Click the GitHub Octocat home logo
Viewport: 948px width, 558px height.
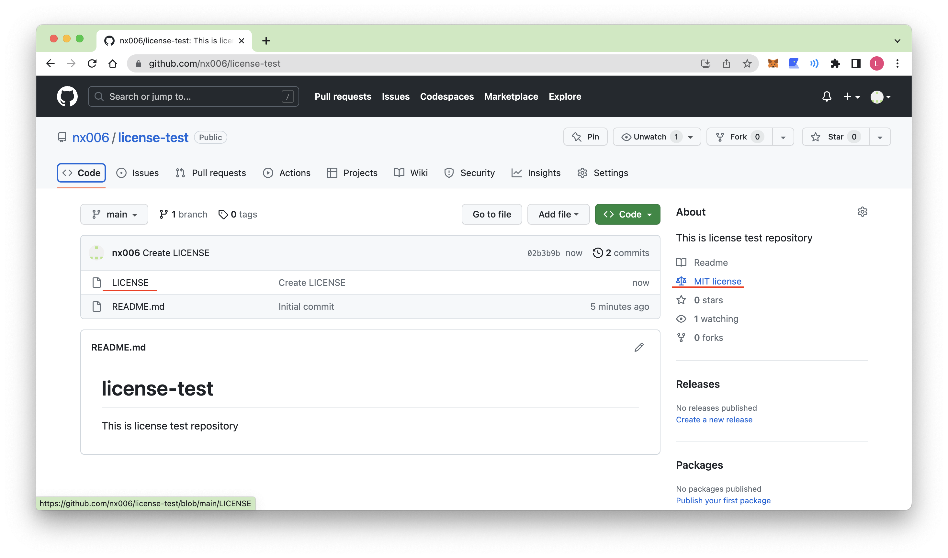pyautogui.click(x=67, y=97)
